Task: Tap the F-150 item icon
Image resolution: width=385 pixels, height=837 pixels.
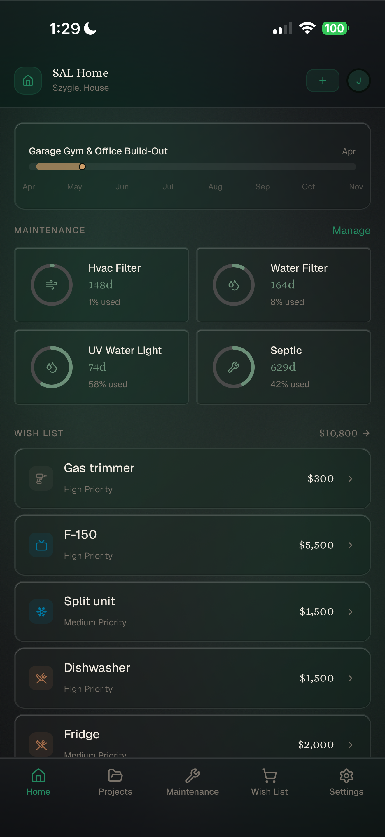Action: (x=41, y=545)
